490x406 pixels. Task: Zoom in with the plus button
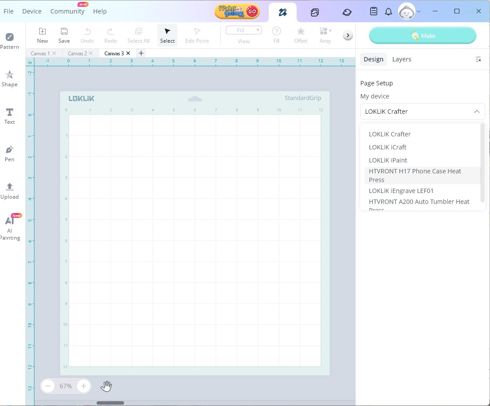click(x=84, y=386)
